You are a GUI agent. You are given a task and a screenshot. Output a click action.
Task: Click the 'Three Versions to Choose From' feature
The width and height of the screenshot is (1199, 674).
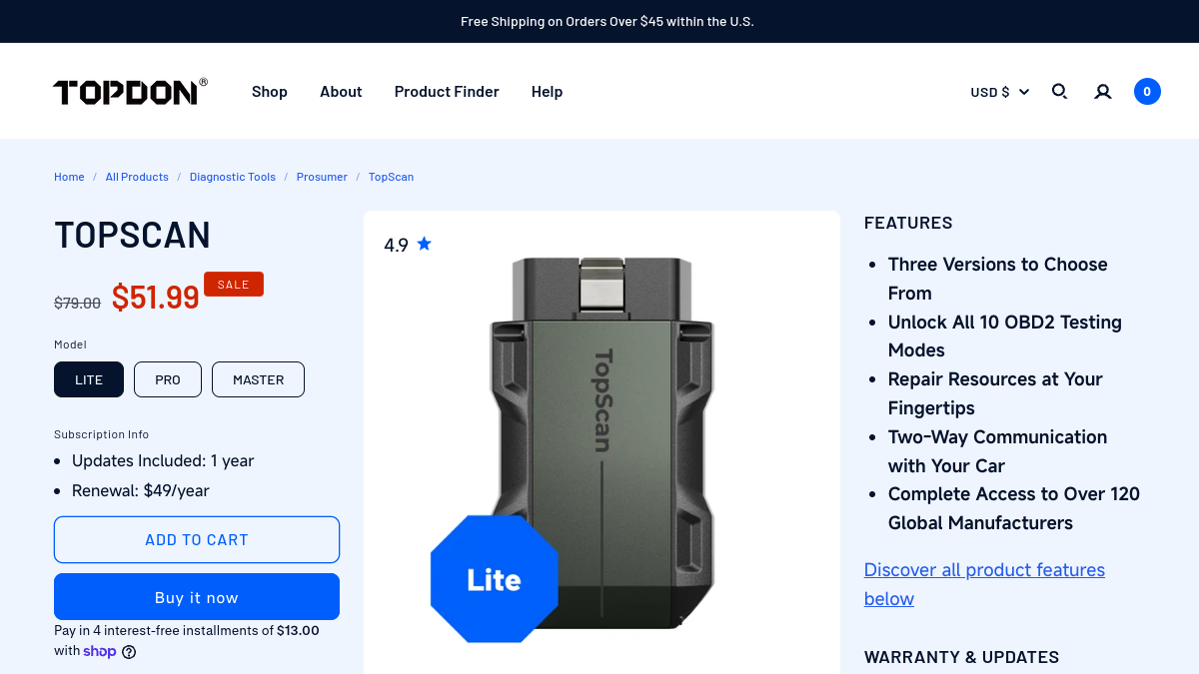tap(998, 279)
